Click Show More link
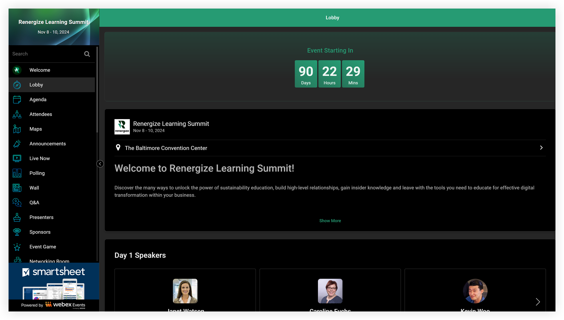Viewport: 564px width, 320px height. pos(330,221)
